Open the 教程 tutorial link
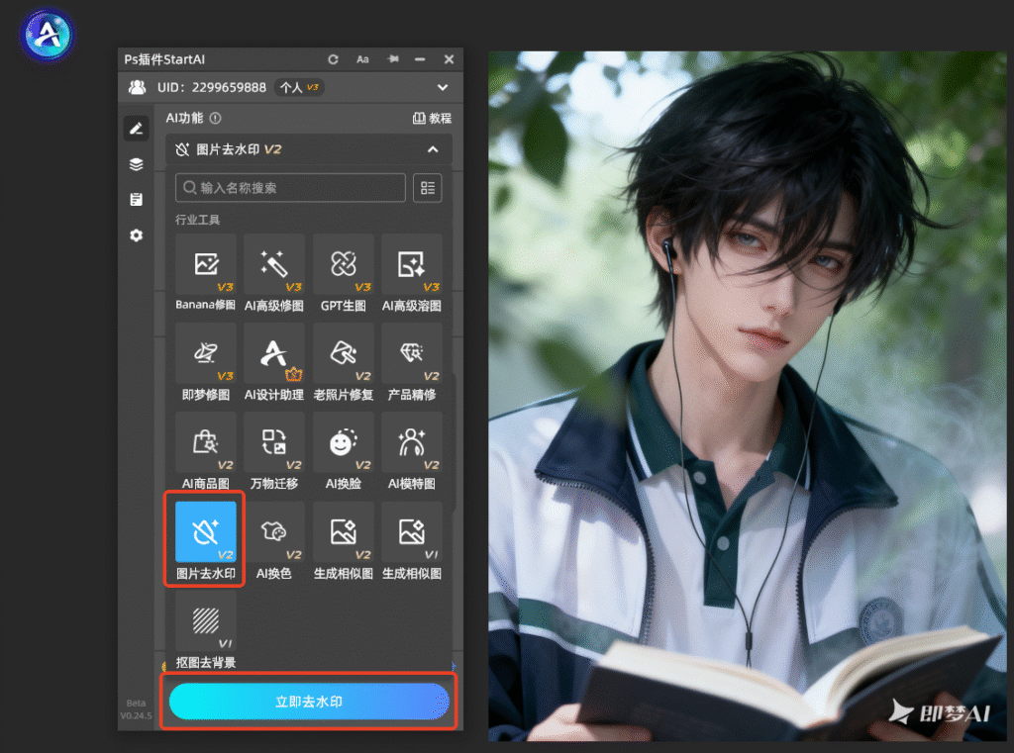 433,119
